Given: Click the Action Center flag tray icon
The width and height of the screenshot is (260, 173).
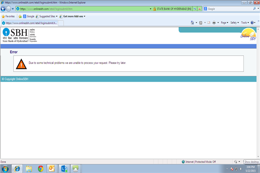Looking at the screenshot, I should tap(232, 169).
